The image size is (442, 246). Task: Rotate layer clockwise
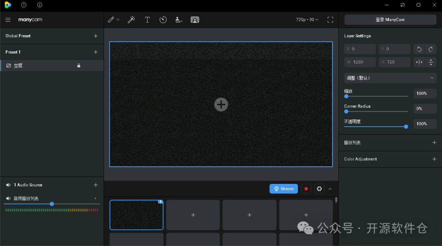431,49
